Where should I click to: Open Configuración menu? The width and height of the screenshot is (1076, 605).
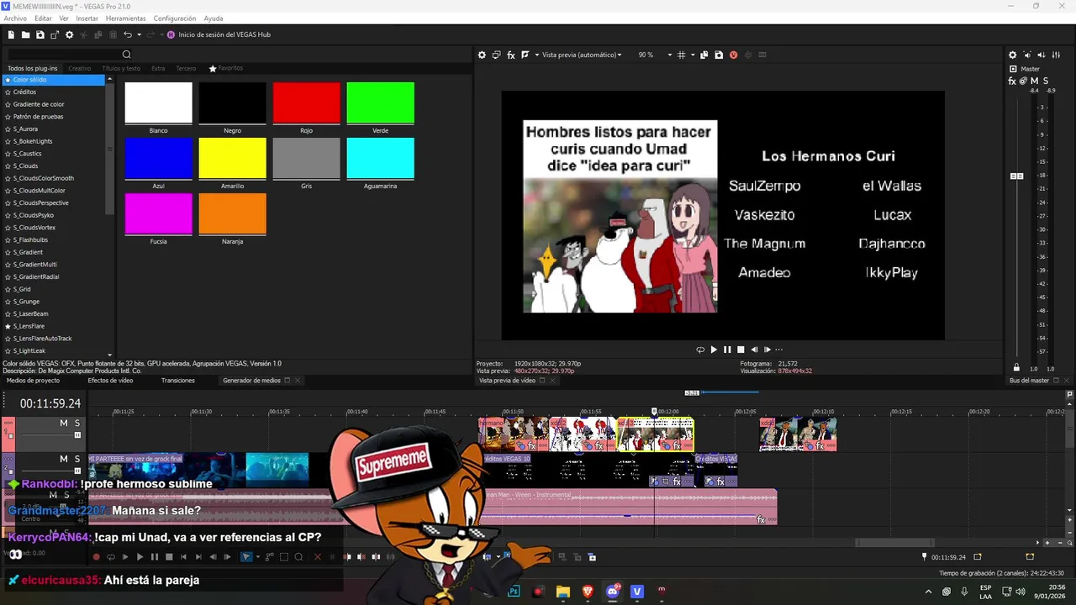175,18
